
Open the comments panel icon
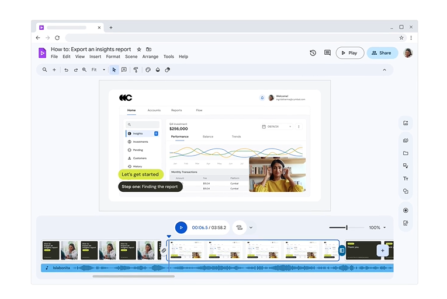(327, 53)
